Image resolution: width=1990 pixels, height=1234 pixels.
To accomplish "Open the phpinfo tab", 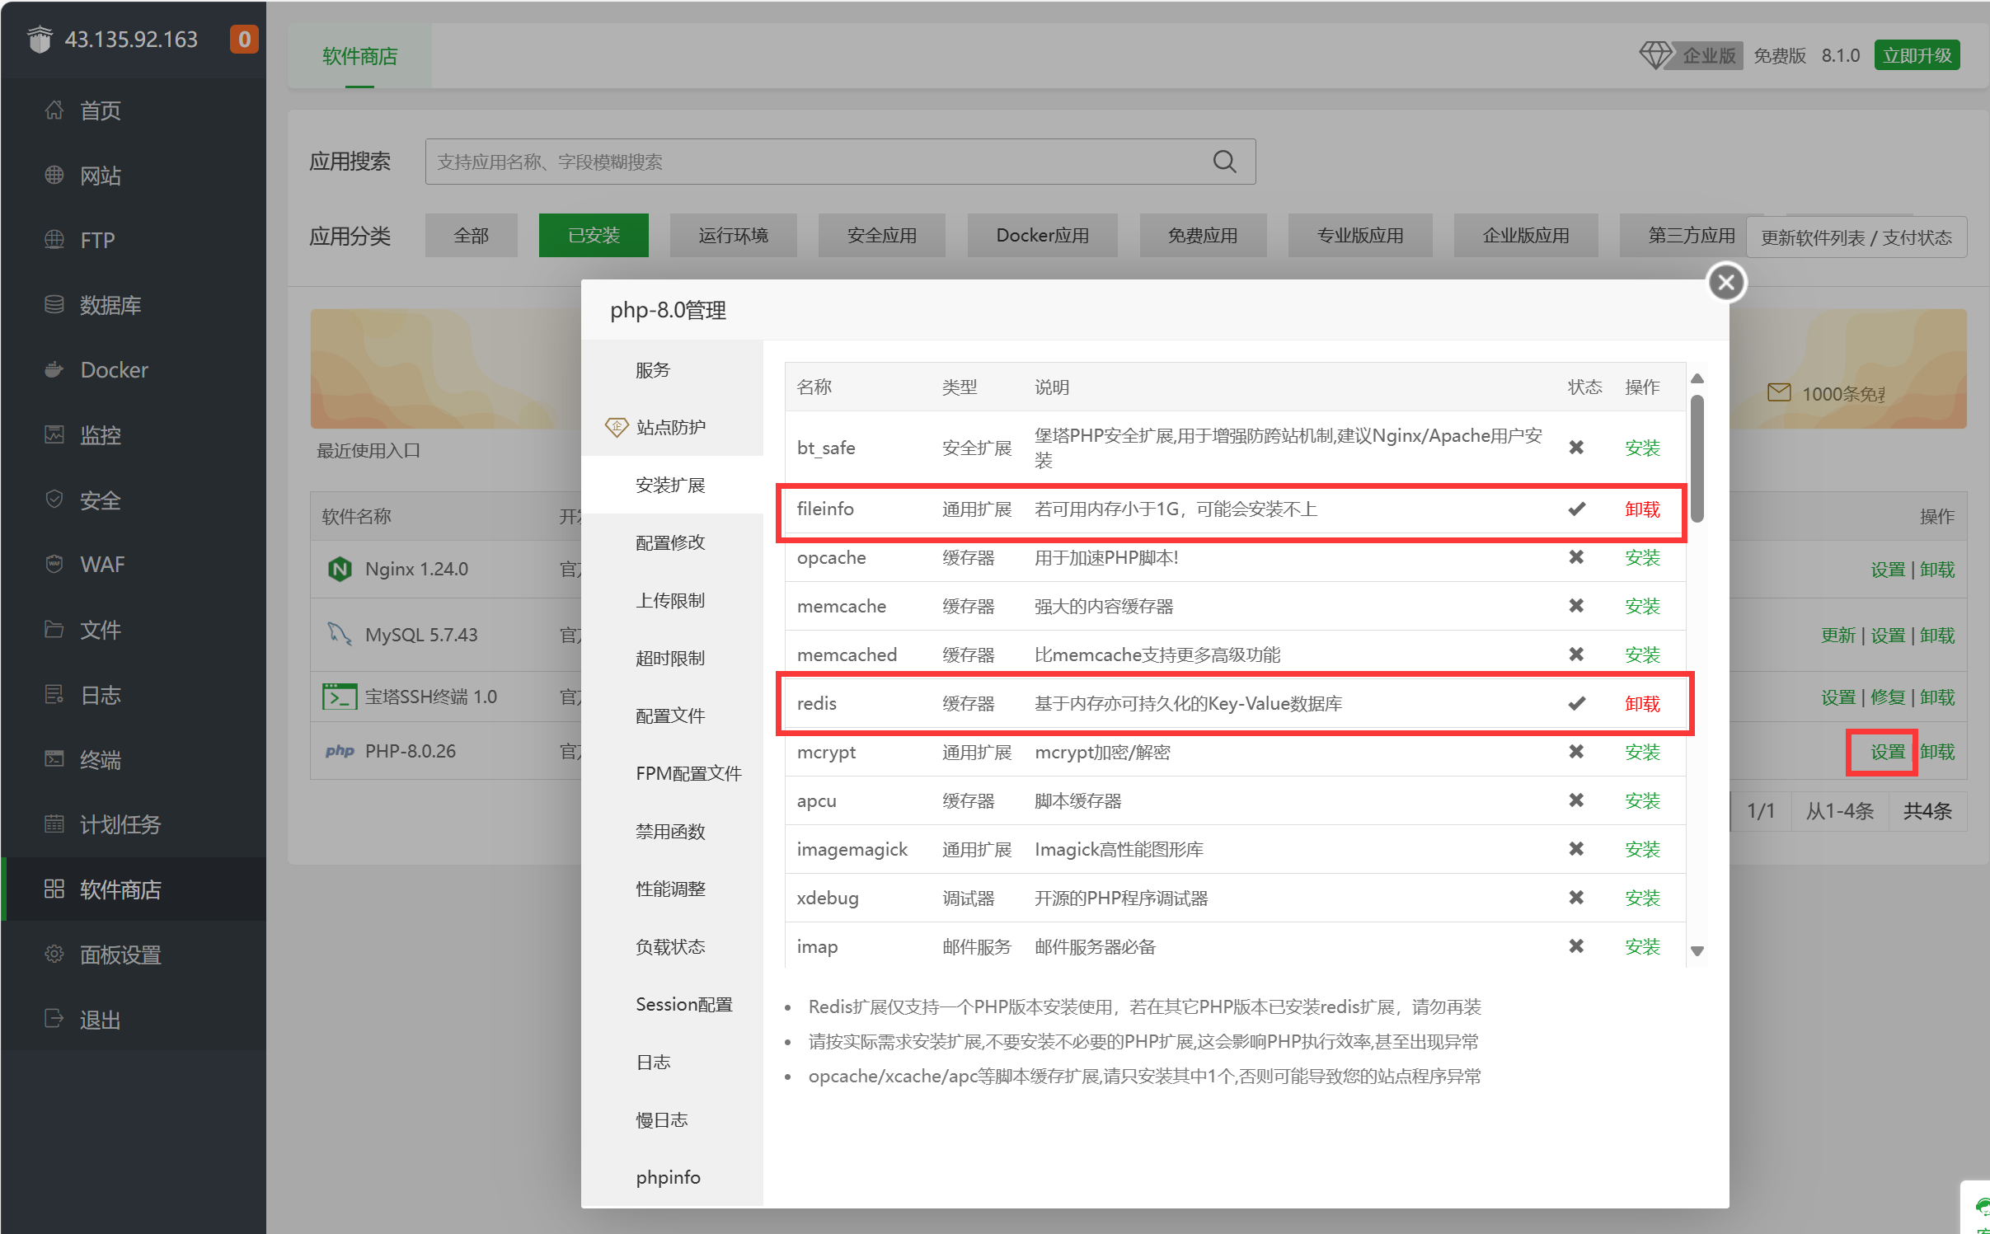I will [x=668, y=1177].
